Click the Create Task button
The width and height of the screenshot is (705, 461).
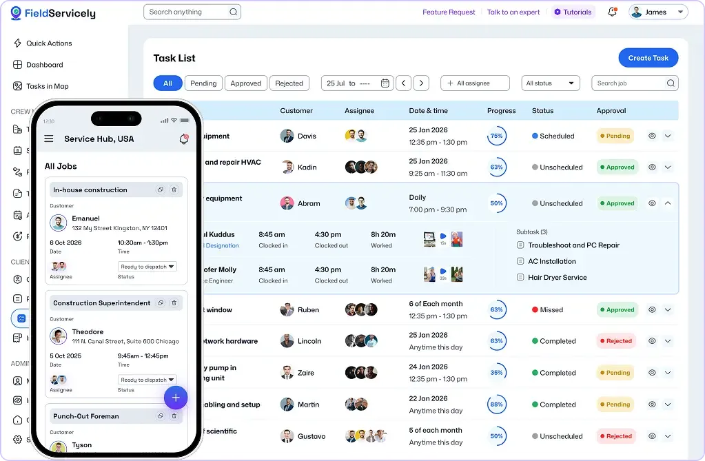(x=648, y=58)
